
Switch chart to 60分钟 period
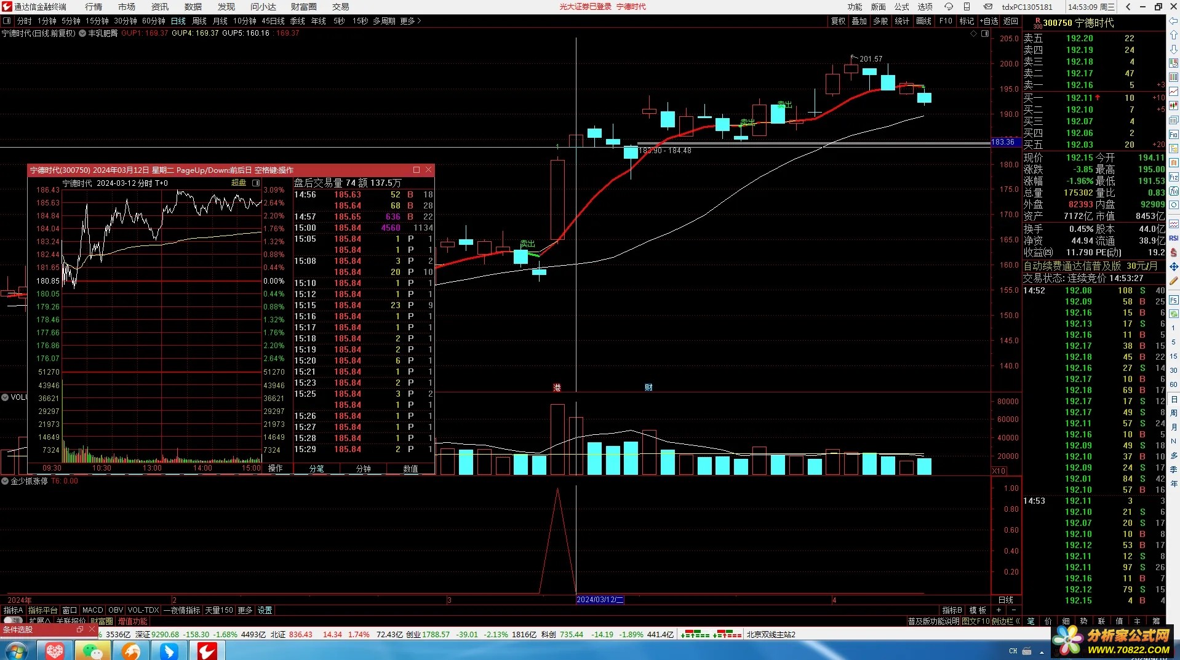[x=154, y=21]
